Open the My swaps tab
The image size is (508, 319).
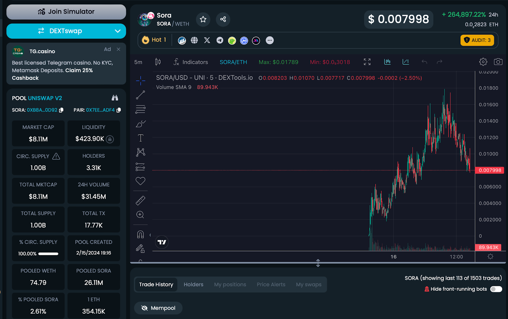click(x=309, y=284)
